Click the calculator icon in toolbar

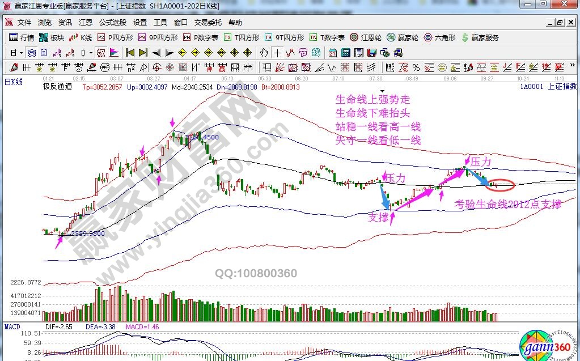tap(345, 53)
